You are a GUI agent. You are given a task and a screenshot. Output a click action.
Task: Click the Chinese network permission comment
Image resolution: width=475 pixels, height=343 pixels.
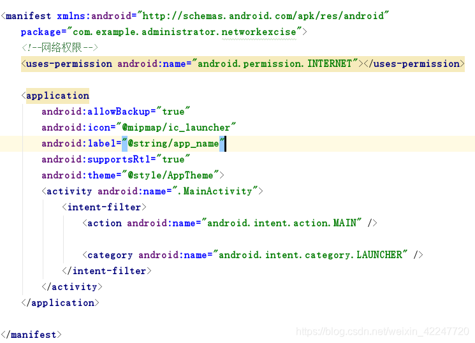pyautogui.click(x=60, y=48)
